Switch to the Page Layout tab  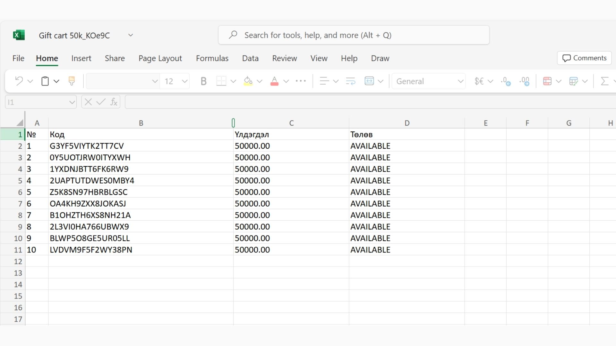pyautogui.click(x=160, y=58)
